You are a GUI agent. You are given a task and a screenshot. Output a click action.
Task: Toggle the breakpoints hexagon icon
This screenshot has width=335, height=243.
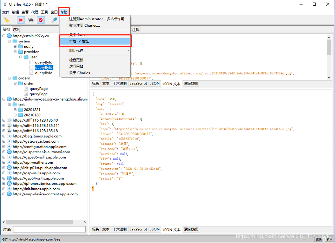[x=41, y=20]
